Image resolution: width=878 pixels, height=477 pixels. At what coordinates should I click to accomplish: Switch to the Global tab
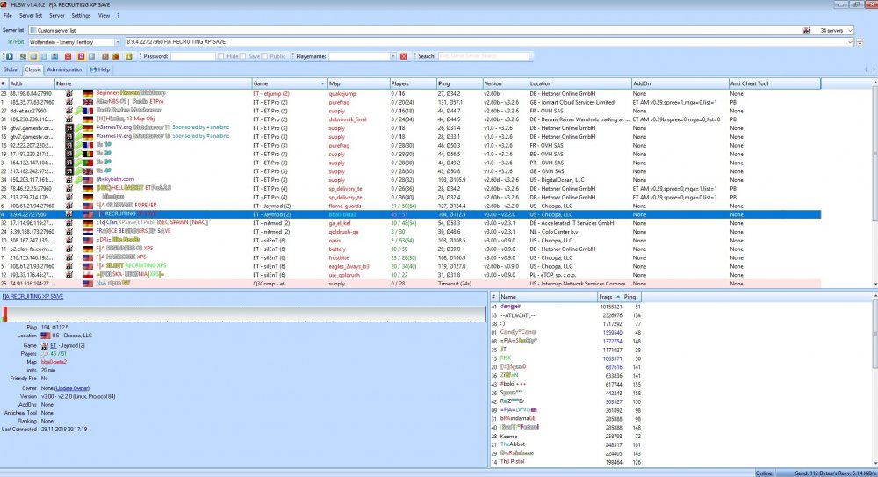11,69
